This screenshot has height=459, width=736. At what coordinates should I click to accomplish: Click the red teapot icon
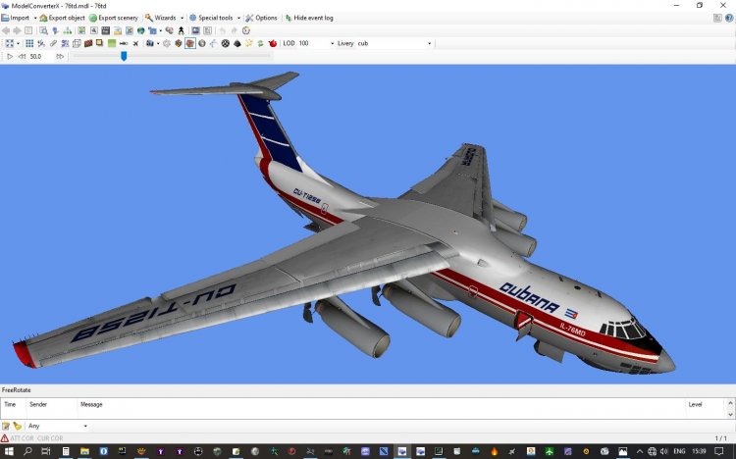click(x=273, y=43)
